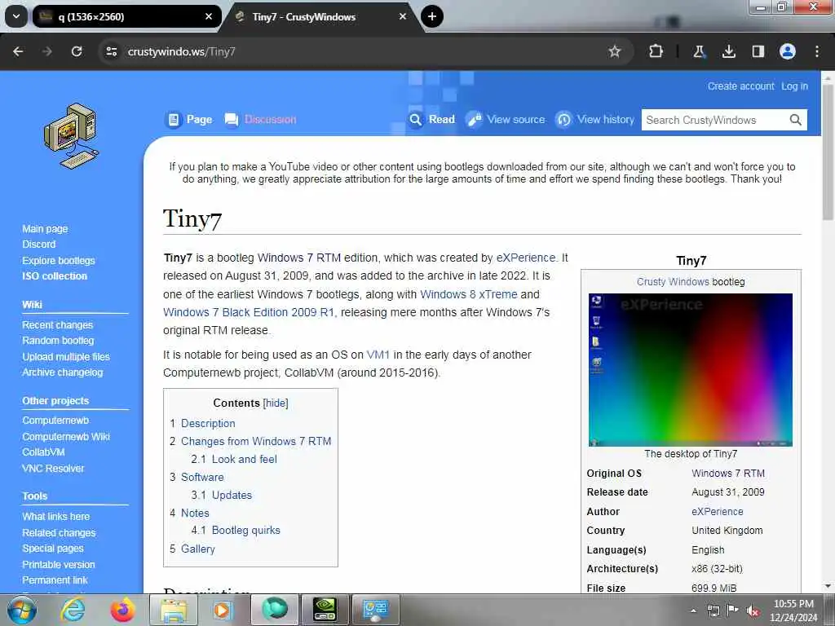The width and height of the screenshot is (835, 626).
Task: Open Recent changes in sidebar
Action: (58, 325)
